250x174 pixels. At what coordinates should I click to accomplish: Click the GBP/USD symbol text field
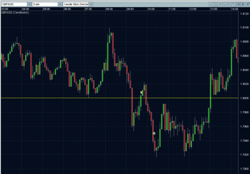[x=14, y=4]
